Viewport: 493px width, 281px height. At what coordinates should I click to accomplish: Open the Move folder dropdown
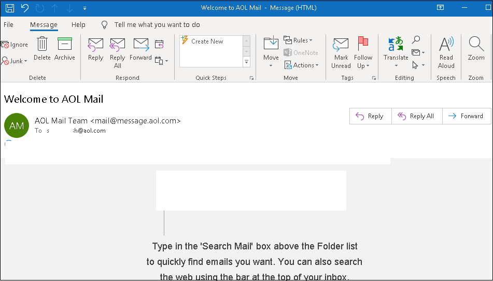(x=271, y=52)
